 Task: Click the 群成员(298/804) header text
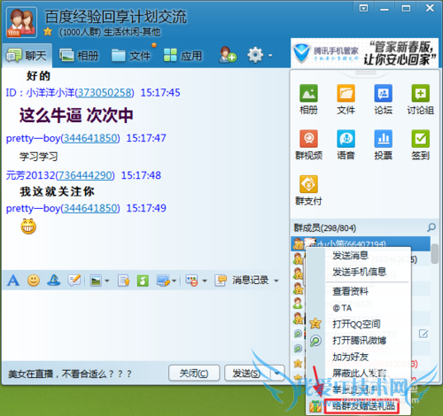(x=325, y=228)
